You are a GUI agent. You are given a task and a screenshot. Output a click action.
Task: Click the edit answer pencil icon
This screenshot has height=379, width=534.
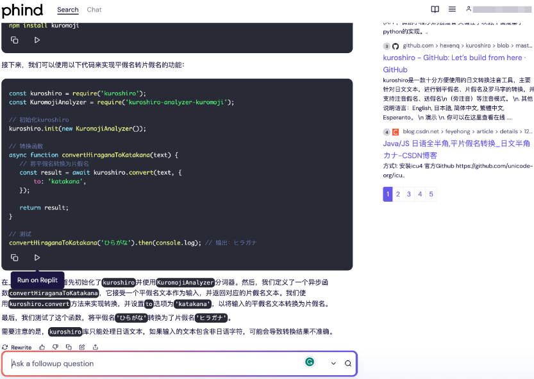pyautogui.click(x=82, y=348)
